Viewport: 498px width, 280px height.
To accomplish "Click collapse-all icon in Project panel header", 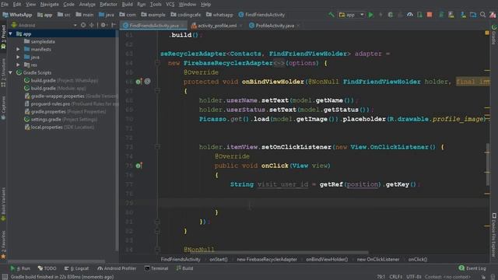I will point(92,25).
